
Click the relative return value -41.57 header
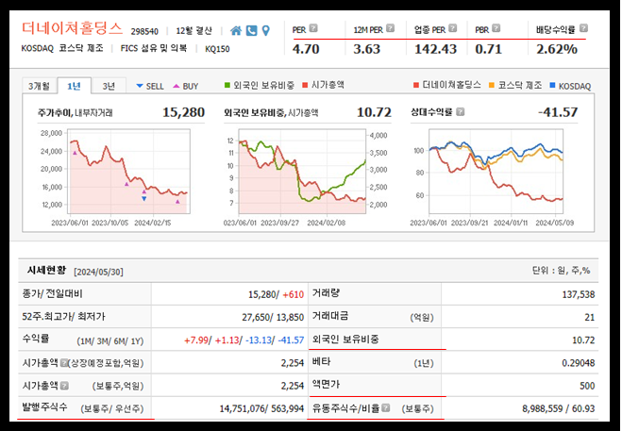558,112
